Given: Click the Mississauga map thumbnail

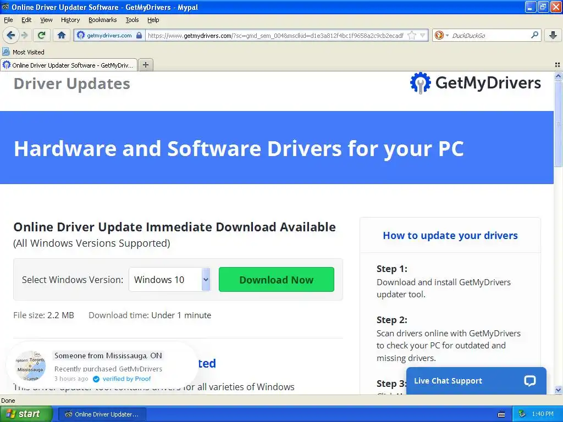Looking at the screenshot, I should pos(30,365).
